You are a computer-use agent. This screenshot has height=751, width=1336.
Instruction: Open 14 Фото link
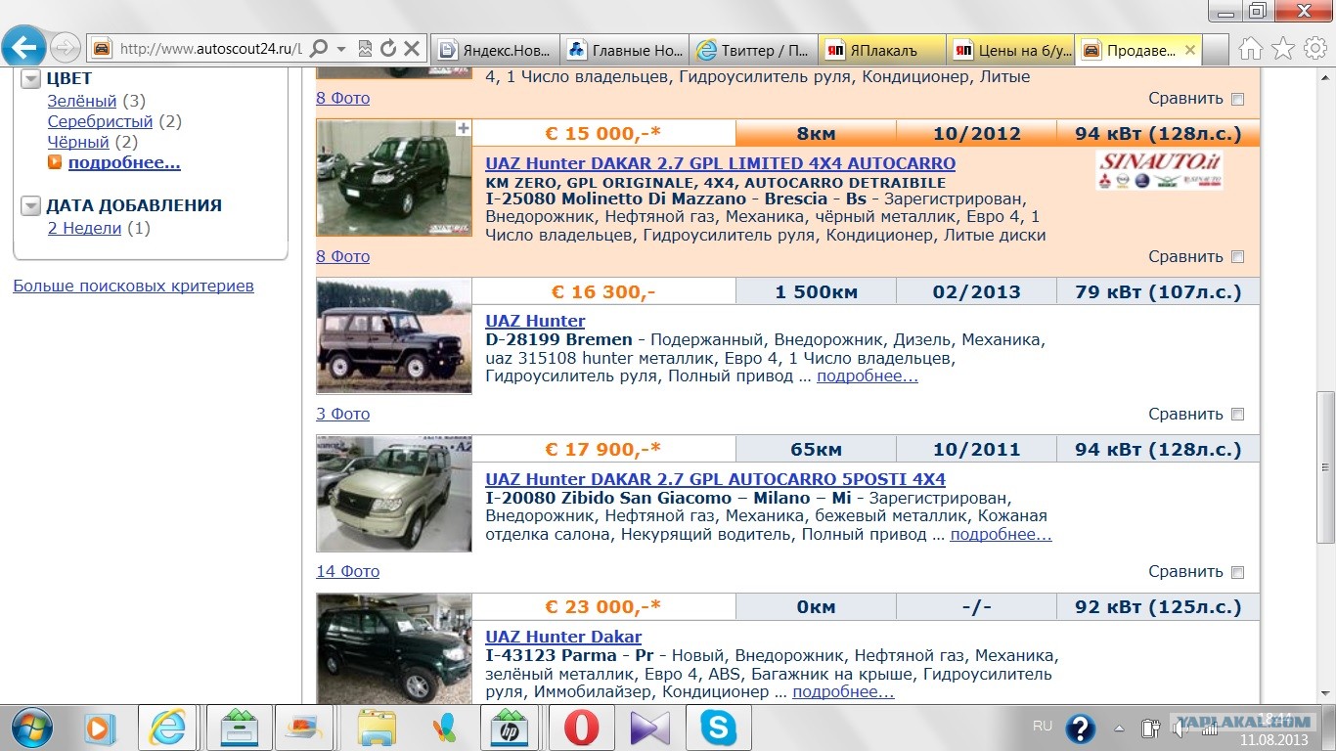pyautogui.click(x=347, y=571)
